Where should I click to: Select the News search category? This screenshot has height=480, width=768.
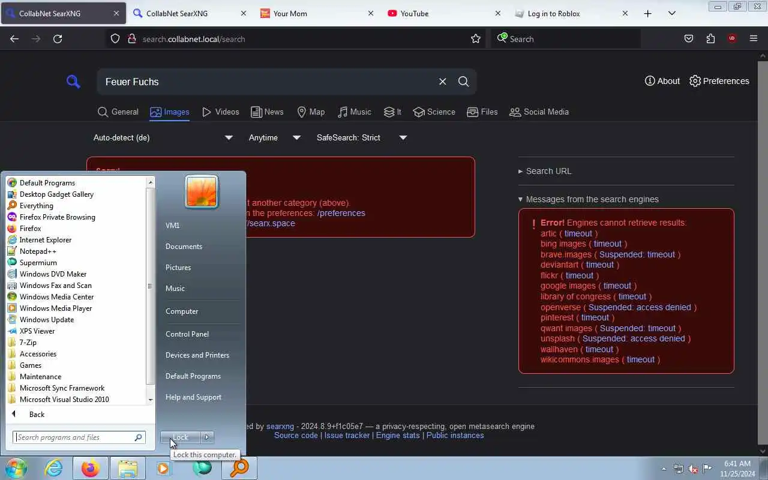point(267,112)
